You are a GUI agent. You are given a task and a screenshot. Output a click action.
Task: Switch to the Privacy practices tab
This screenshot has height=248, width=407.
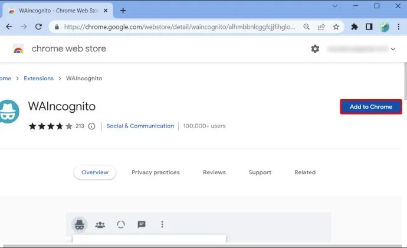tap(156, 172)
